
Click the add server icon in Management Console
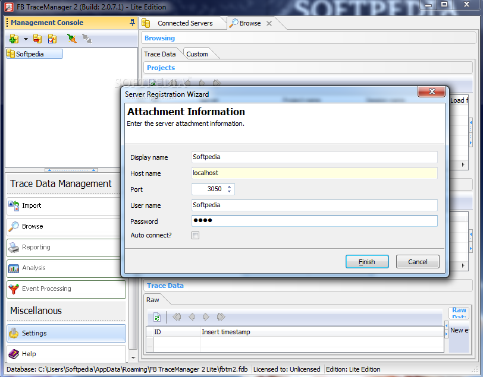click(x=14, y=39)
